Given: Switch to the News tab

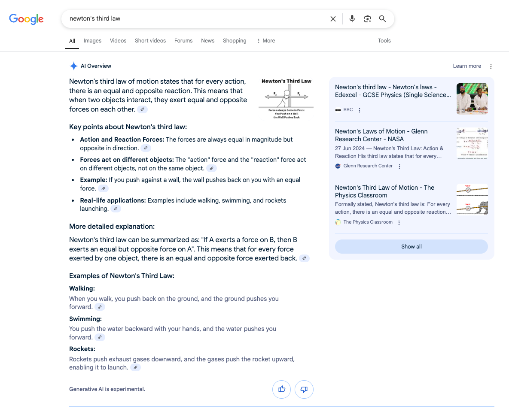Looking at the screenshot, I should click(x=207, y=41).
